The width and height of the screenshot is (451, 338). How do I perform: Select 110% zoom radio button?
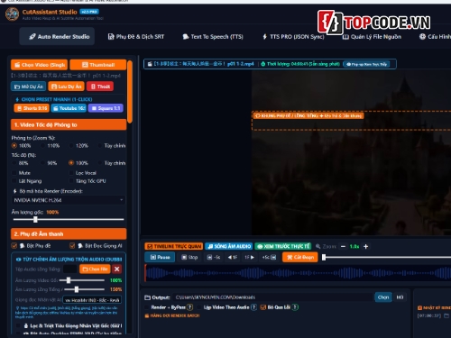pyautogui.click(x=42, y=146)
